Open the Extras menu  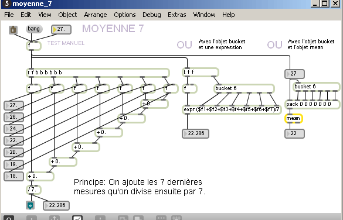point(176,15)
